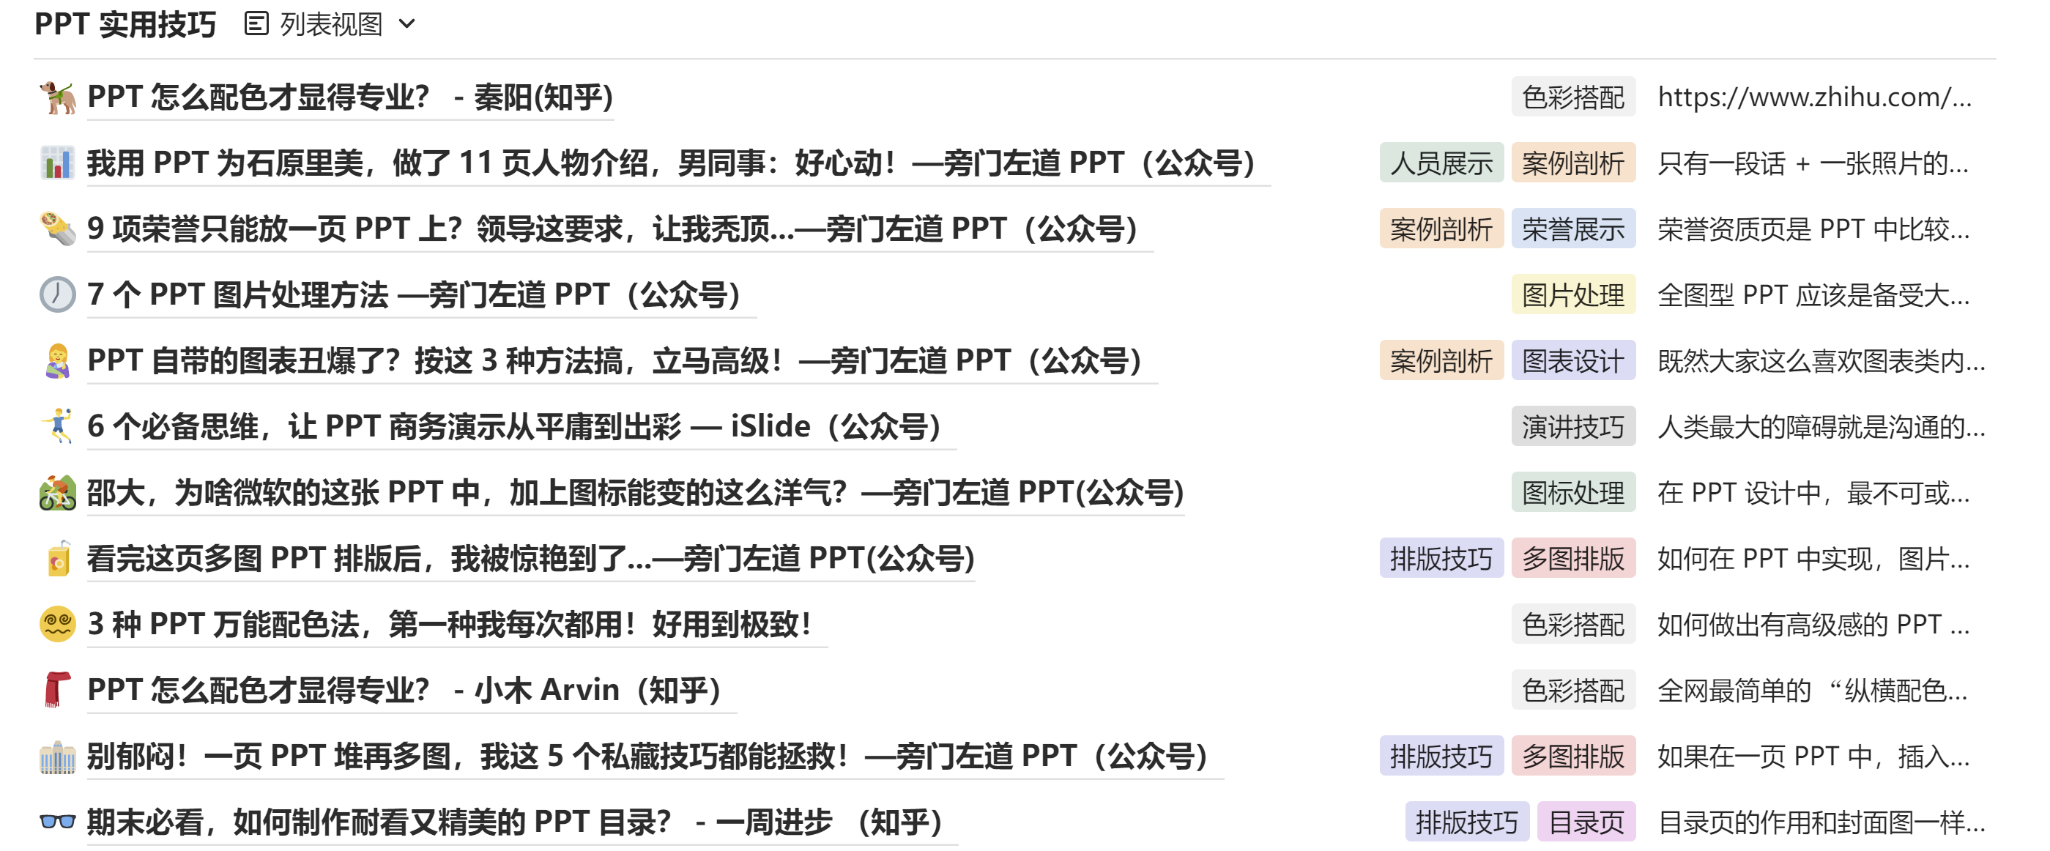
Task: Click the PPT 实用技巧 database title
Action: click(125, 24)
